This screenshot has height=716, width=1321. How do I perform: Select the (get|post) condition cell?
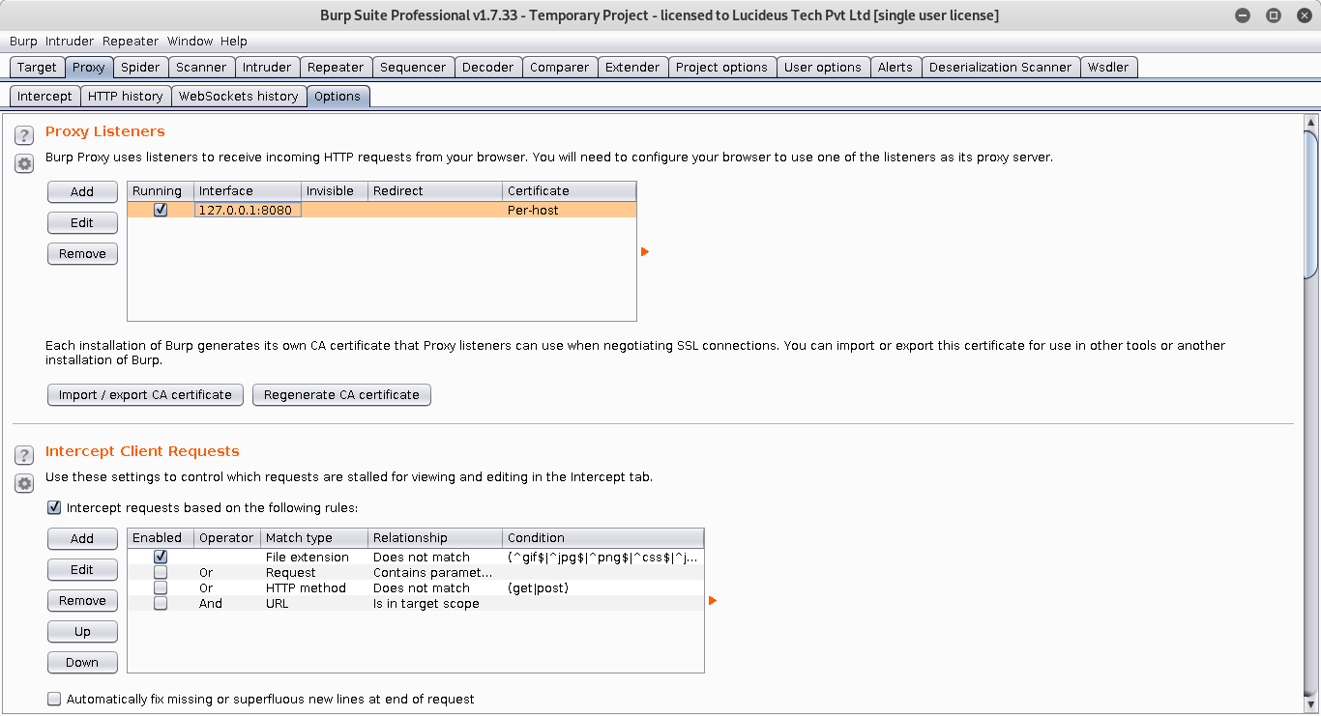(x=603, y=587)
